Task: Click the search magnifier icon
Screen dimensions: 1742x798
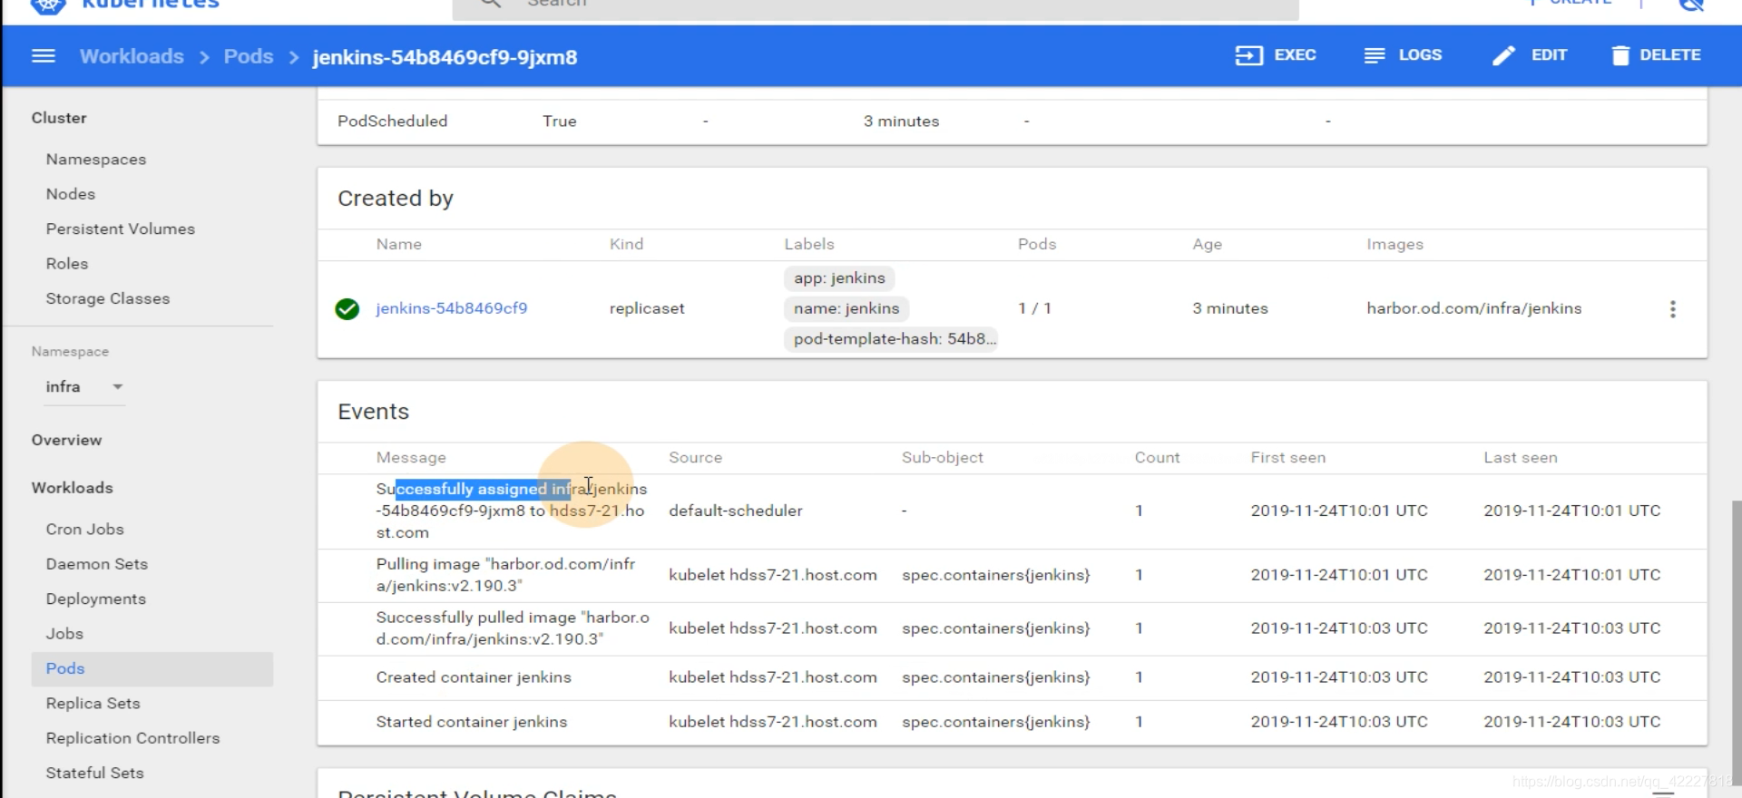Action: click(x=490, y=4)
